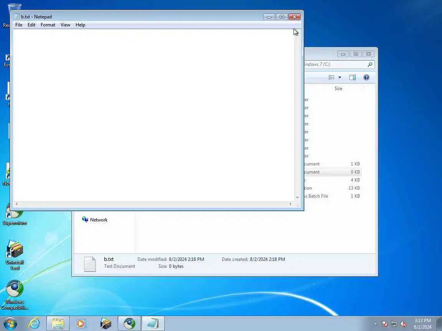
Task: Click the Date modified value in details pane
Action: point(186,259)
